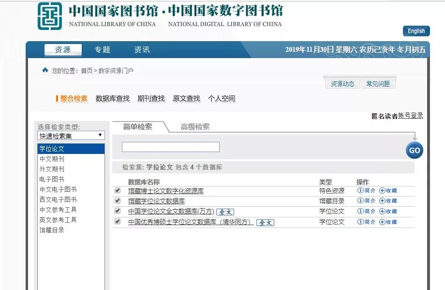Click the 帐号登录 login link
Image resolution: width=445 pixels, height=290 pixels.
(411, 115)
